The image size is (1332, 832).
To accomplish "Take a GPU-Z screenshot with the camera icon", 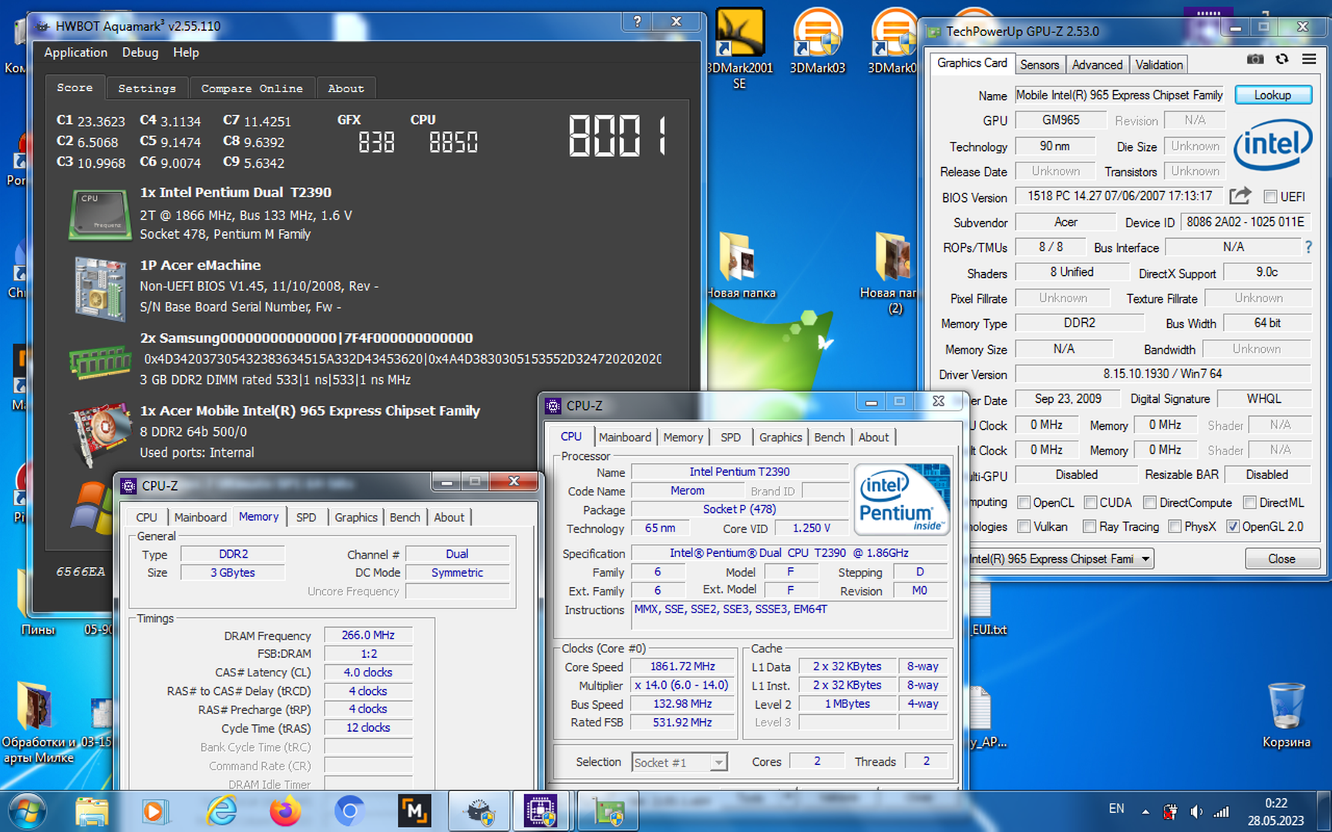I will pyautogui.click(x=1255, y=59).
